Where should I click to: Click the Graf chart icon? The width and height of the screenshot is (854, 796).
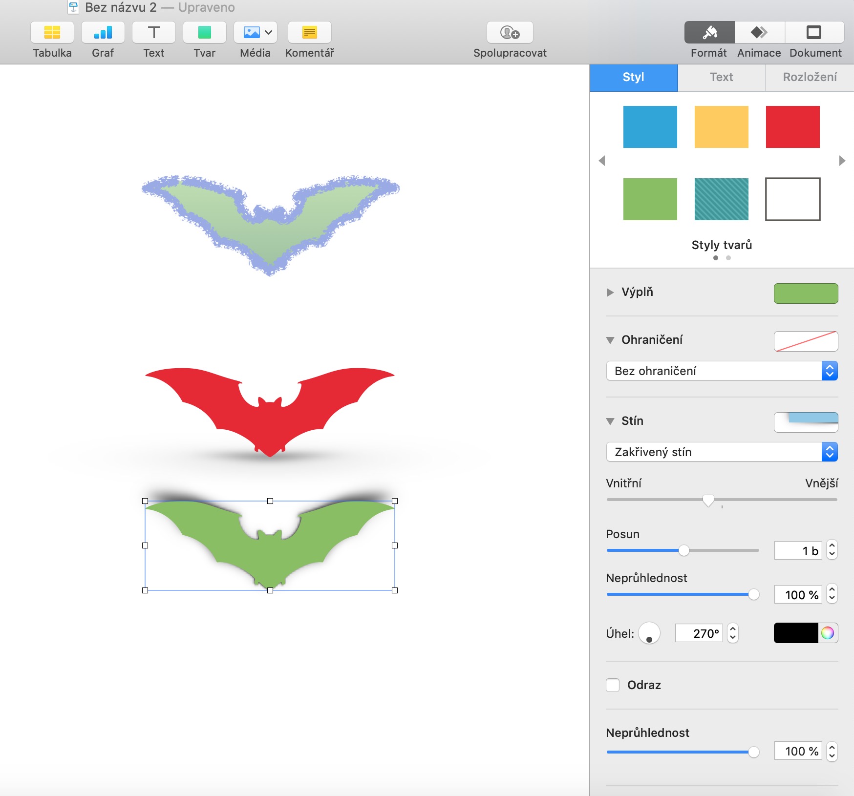coord(103,33)
